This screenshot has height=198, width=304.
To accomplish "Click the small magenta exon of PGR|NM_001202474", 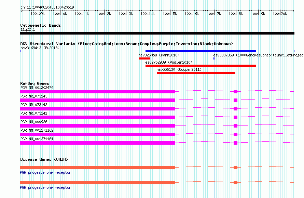I will (236, 92).
